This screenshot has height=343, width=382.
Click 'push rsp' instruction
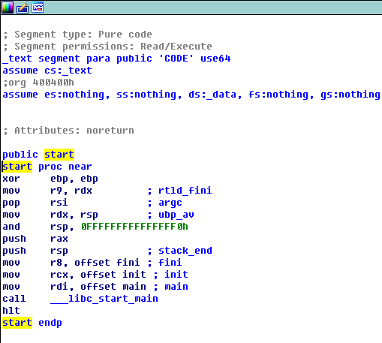(35, 251)
